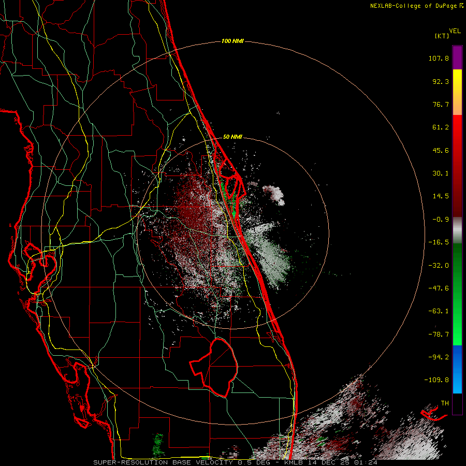Viewport: 466px width, 466px height.
Task: Click the 100 NMI range ring label
Action: click(232, 41)
